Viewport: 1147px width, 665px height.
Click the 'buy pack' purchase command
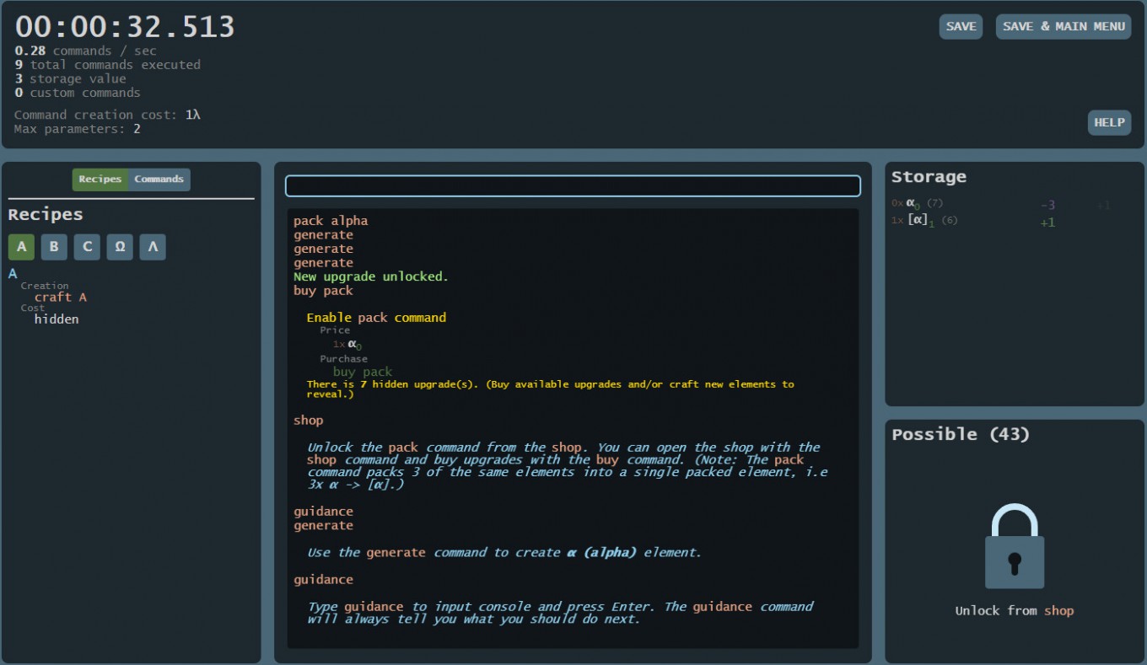[363, 372]
